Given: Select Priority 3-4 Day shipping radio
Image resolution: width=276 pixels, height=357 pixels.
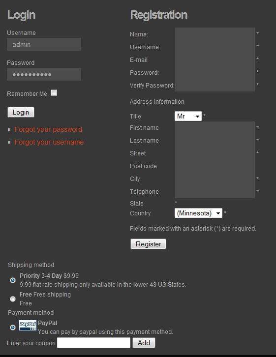Looking at the screenshot, I should point(13,280).
